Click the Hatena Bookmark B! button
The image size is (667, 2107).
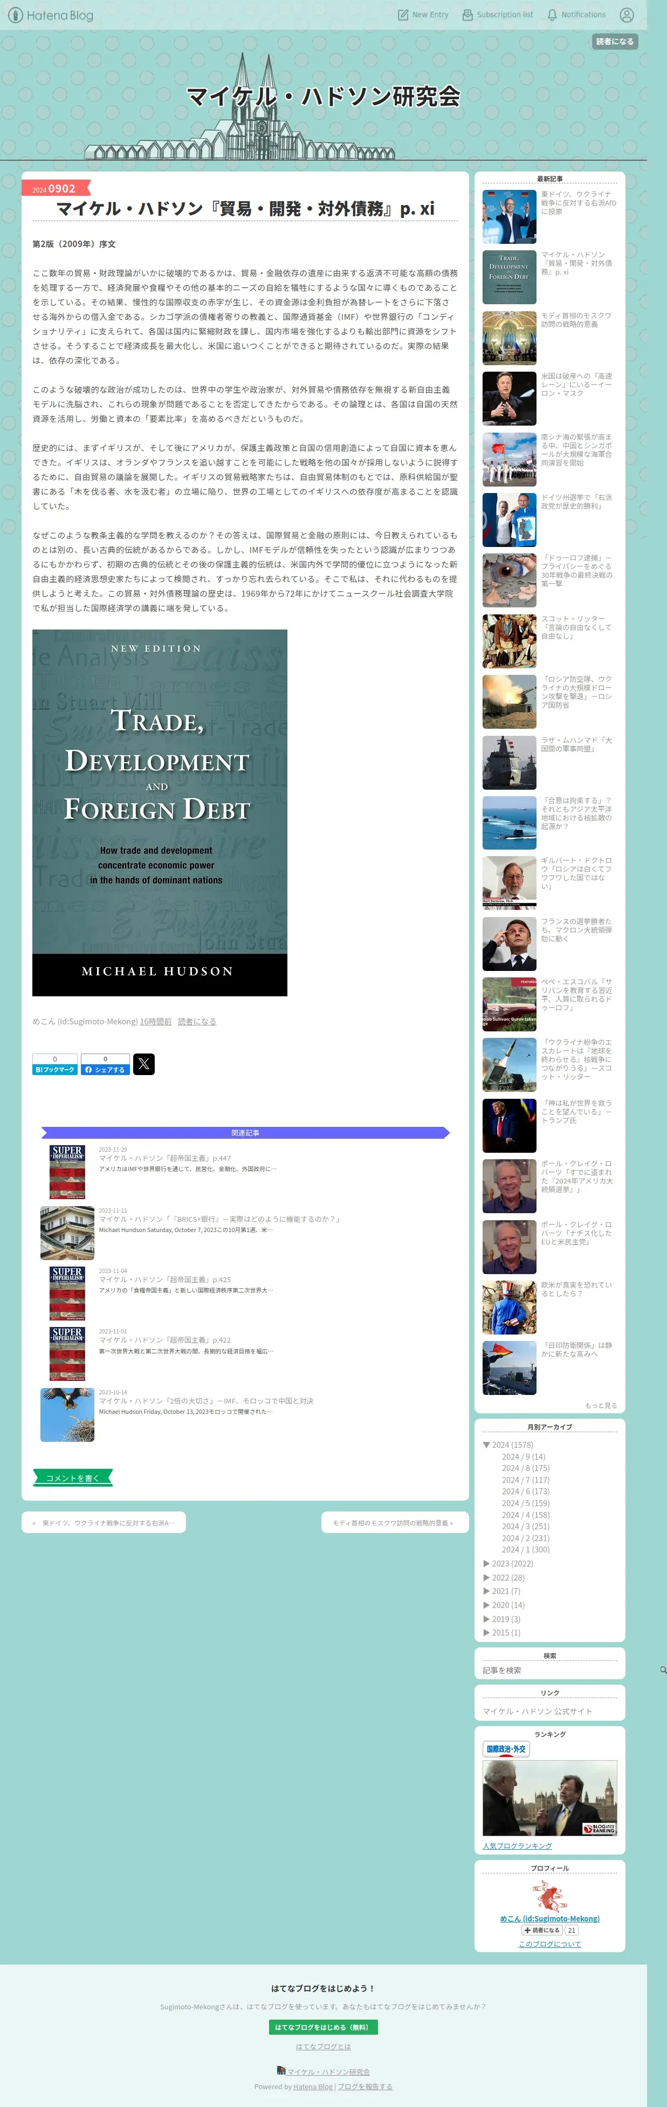point(55,1064)
